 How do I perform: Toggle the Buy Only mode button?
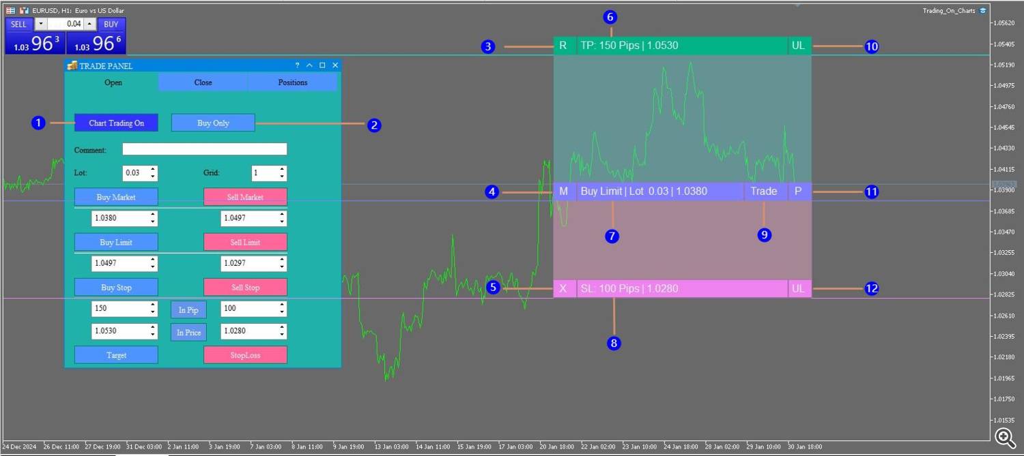(x=213, y=123)
